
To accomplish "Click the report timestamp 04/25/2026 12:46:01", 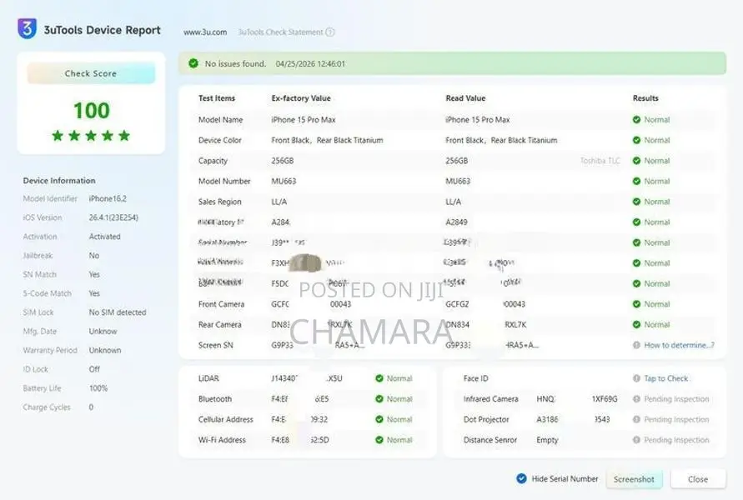I will tap(310, 63).
